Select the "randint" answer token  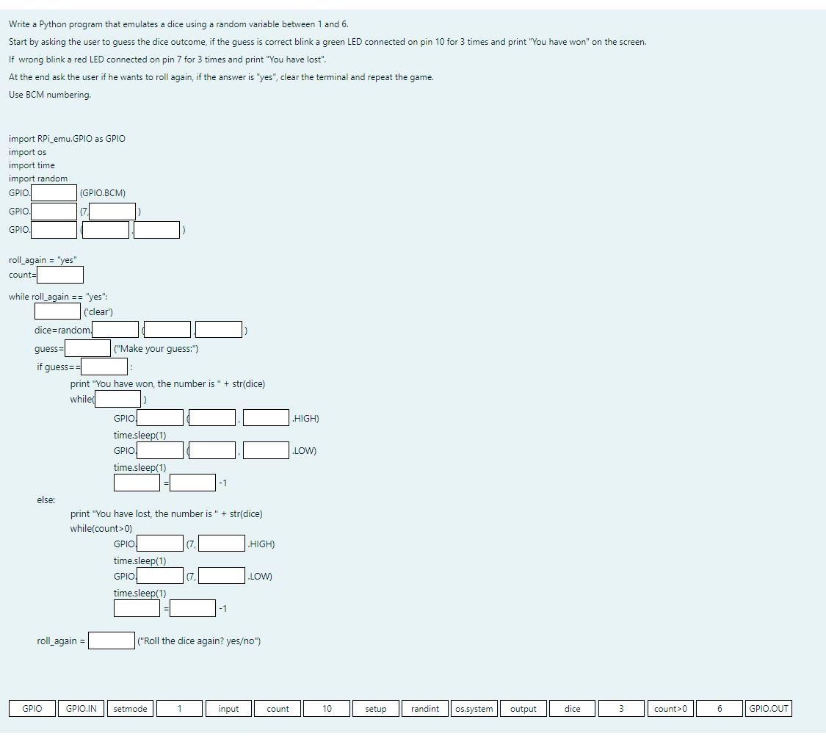tap(424, 708)
